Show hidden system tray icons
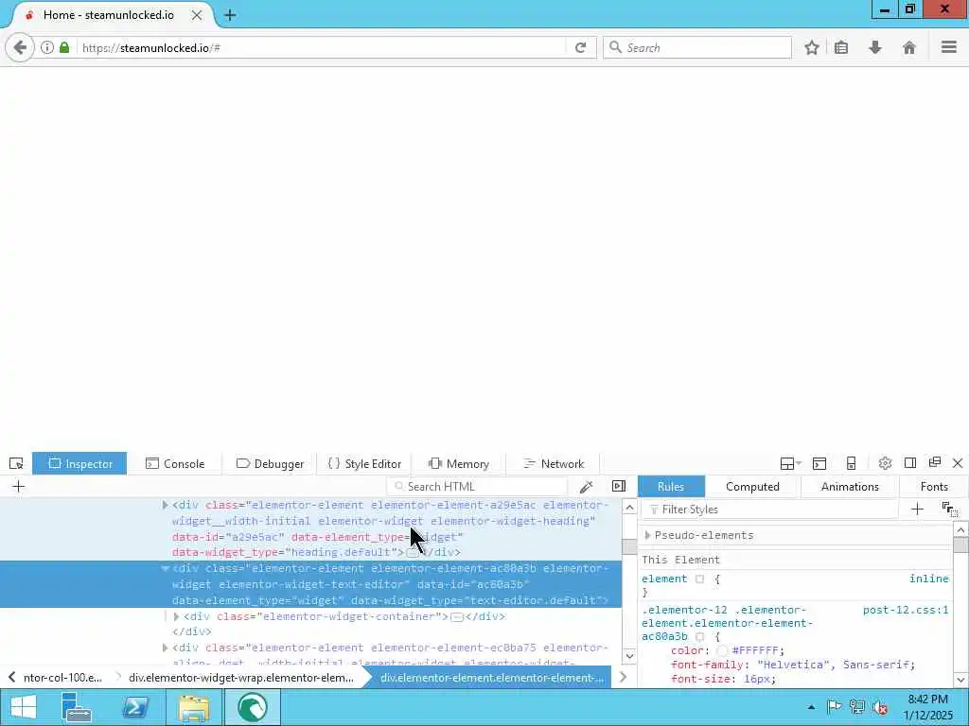This screenshot has width=969, height=726. coord(811,707)
